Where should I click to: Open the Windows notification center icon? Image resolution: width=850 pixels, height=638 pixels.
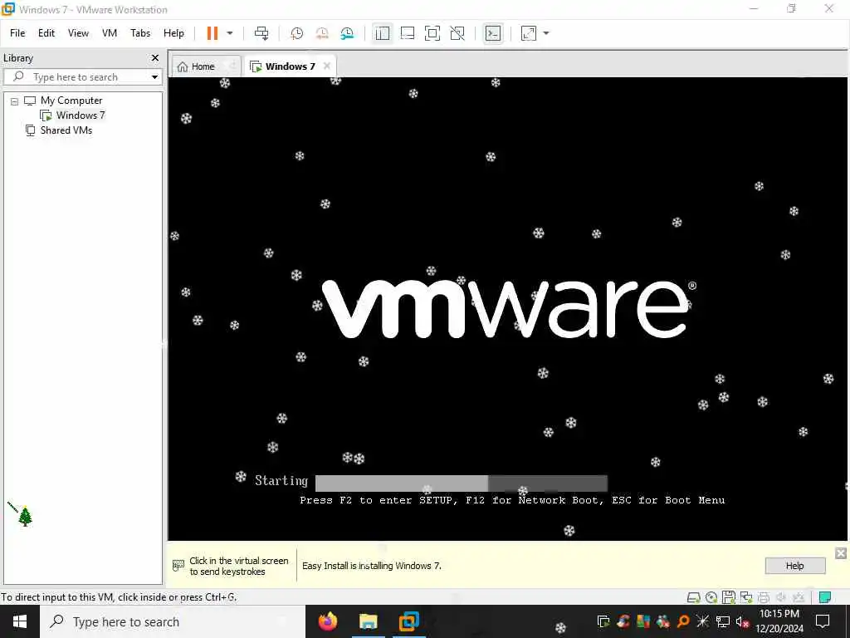coord(823,621)
